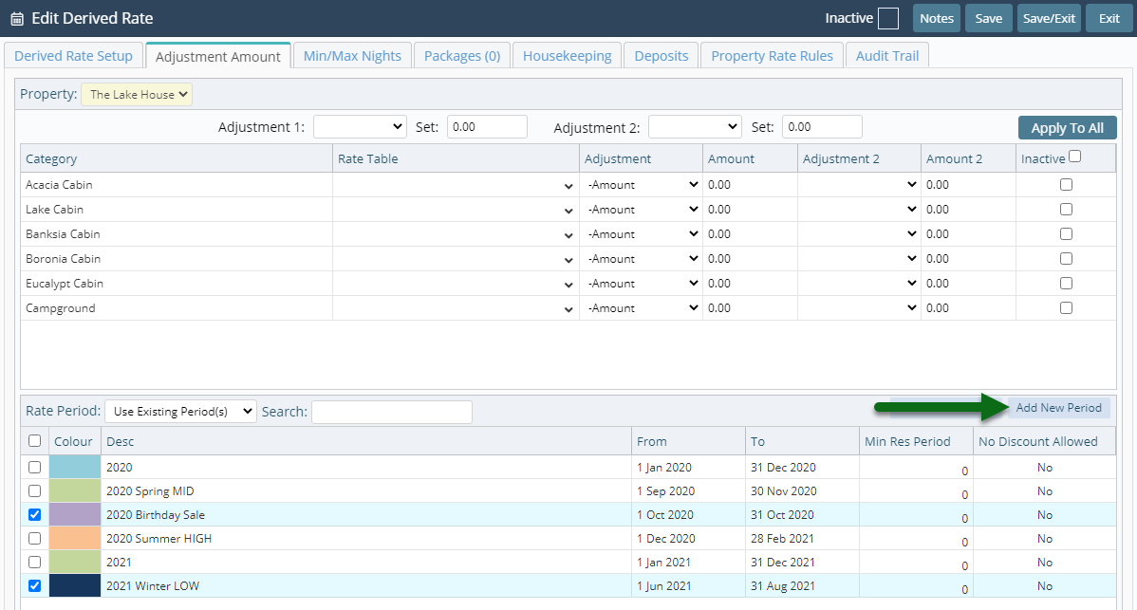
Task: Click the No Discount Allowed column header
Action: [1044, 441]
